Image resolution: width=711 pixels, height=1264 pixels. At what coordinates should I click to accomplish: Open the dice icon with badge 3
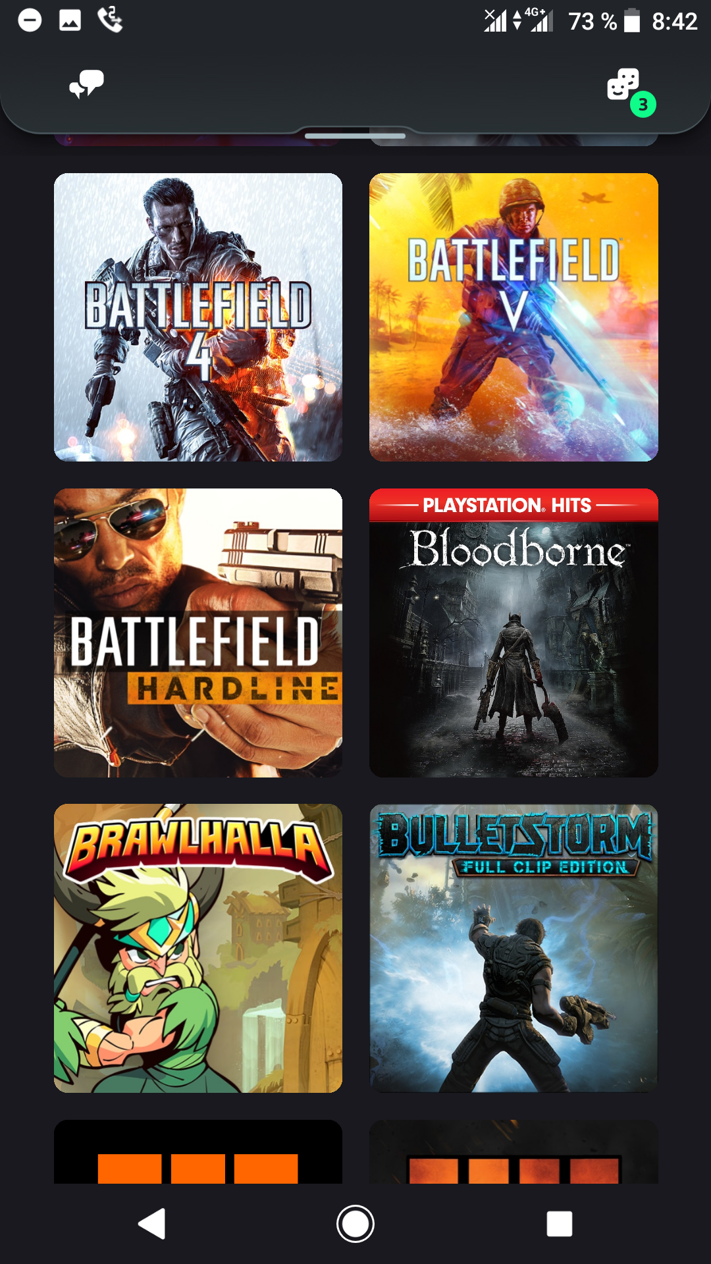click(623, 84)
